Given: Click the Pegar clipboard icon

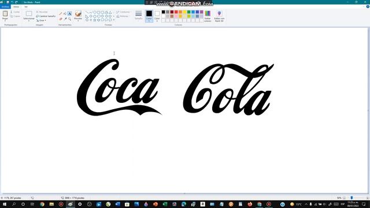Looking at the screenshot, I should point(5,14).
